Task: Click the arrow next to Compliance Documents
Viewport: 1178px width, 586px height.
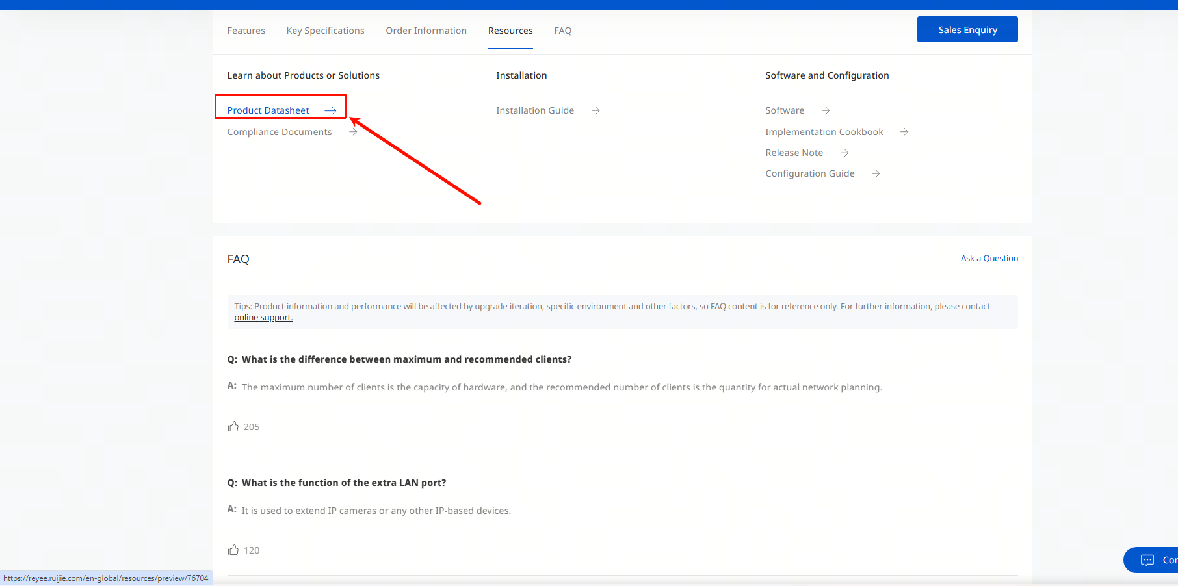Action: 353,132
